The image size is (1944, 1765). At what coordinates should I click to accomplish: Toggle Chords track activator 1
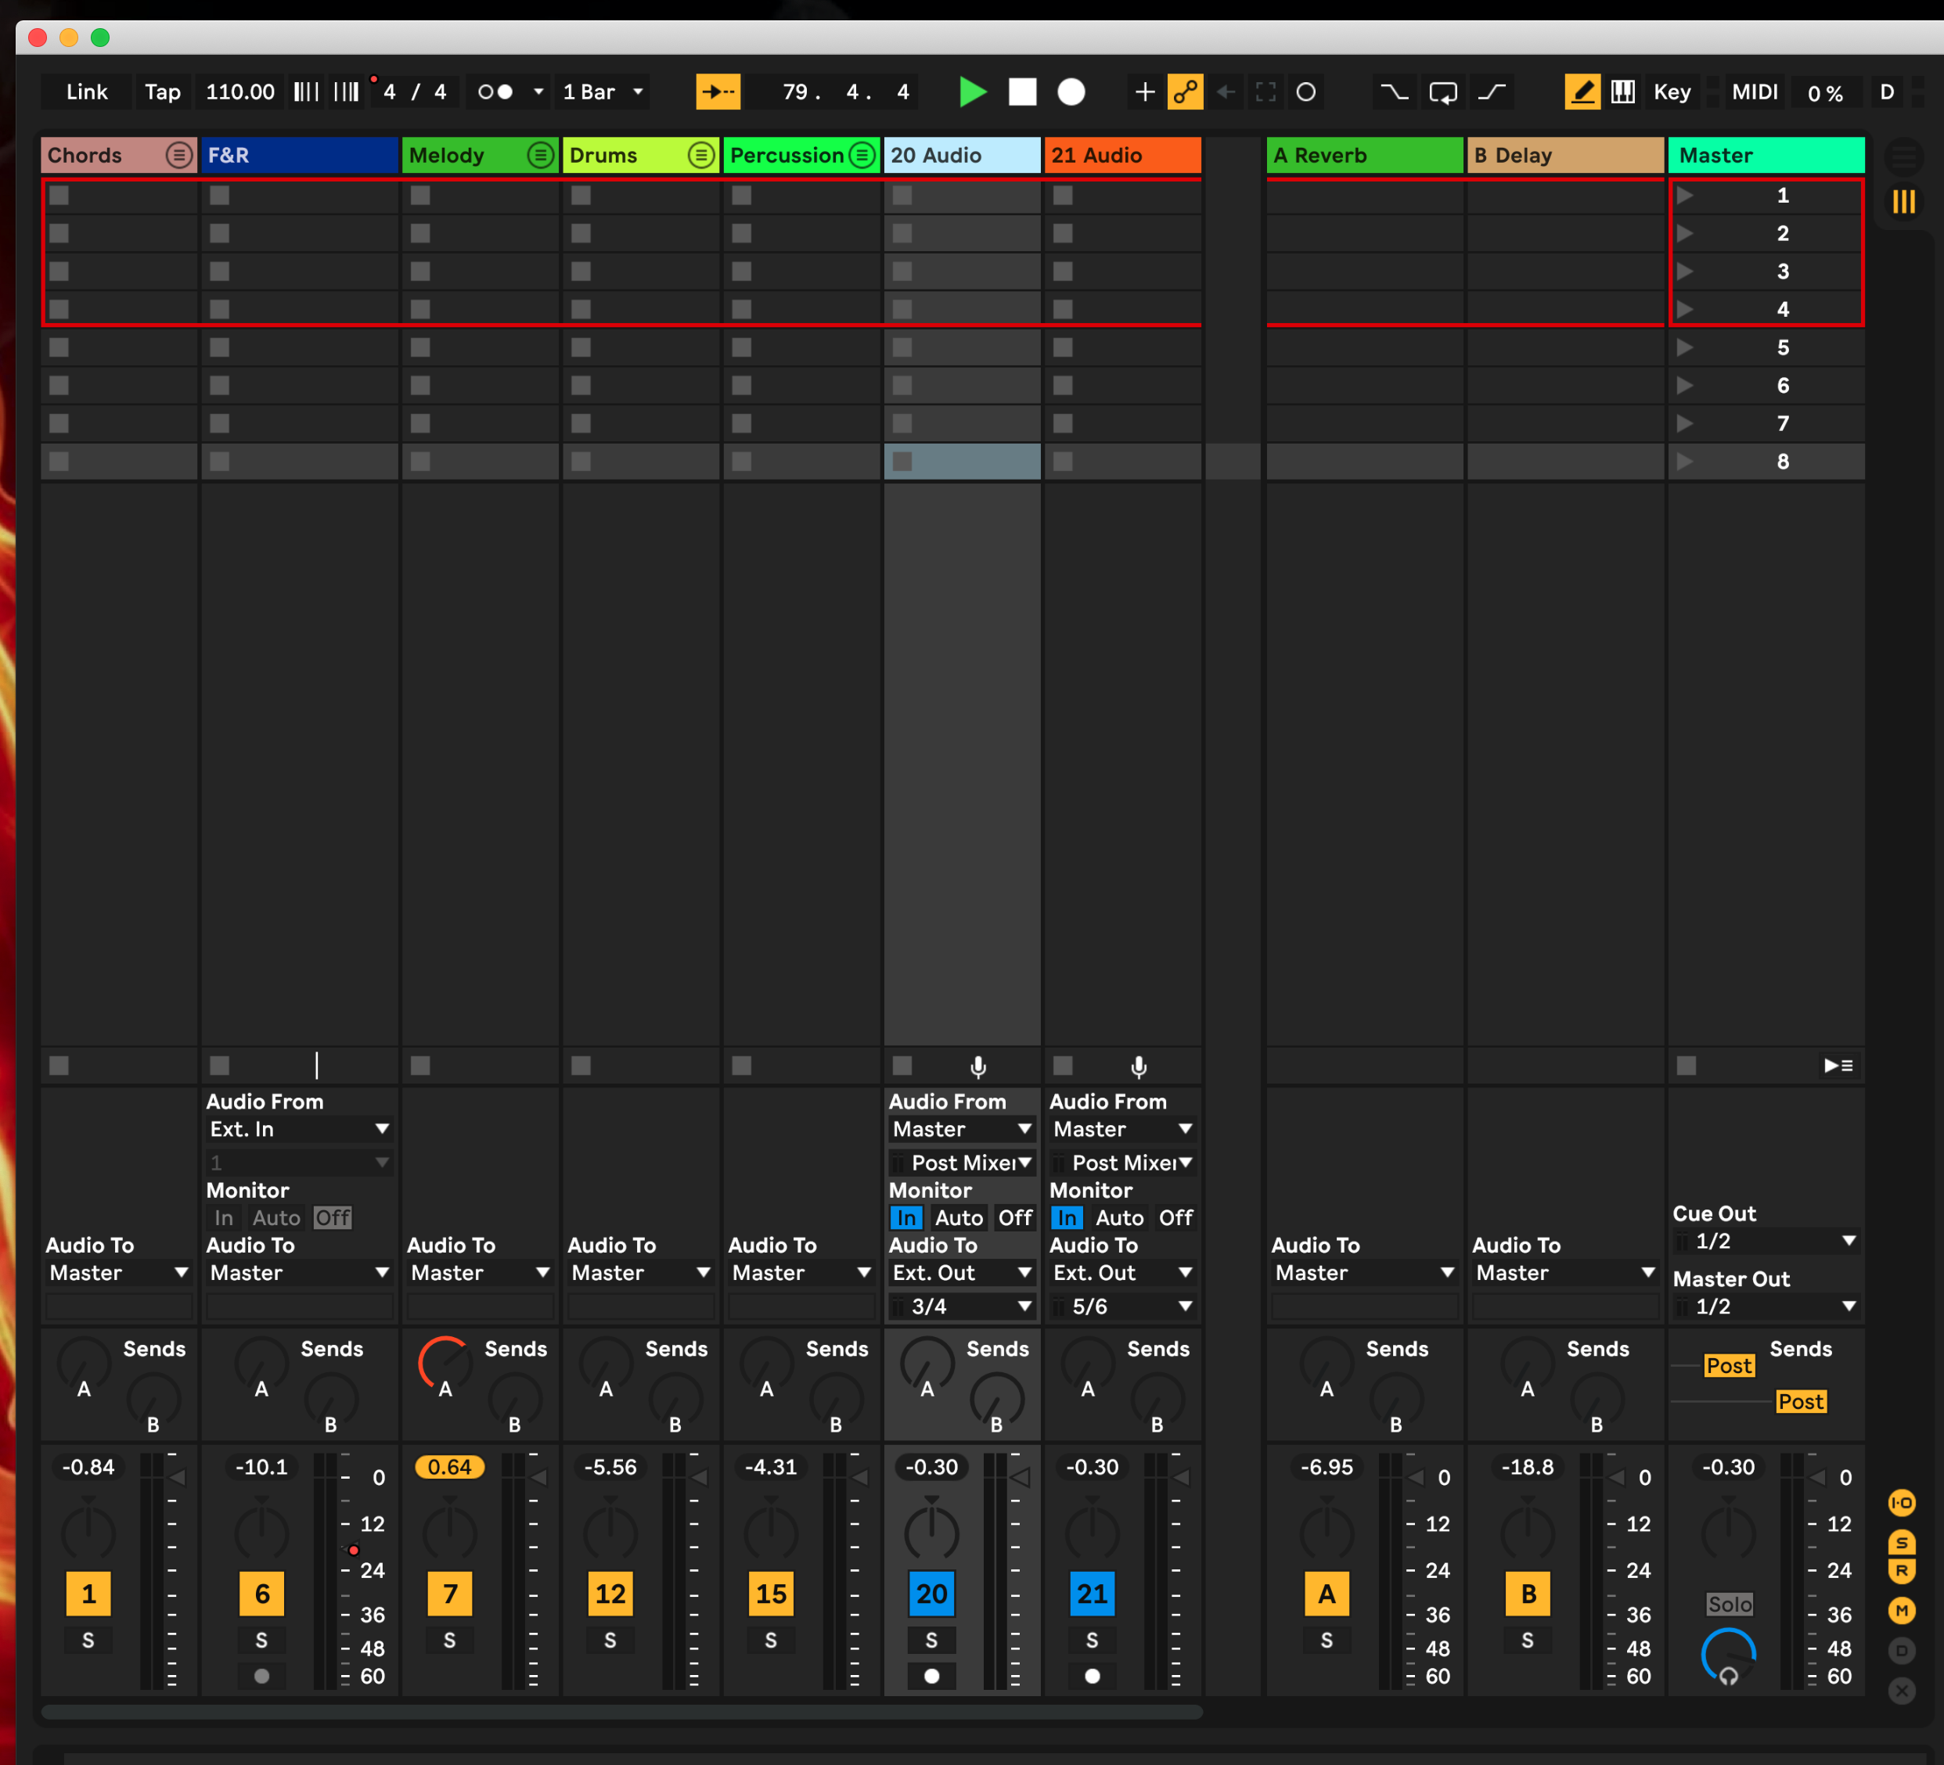point(88,1594)
